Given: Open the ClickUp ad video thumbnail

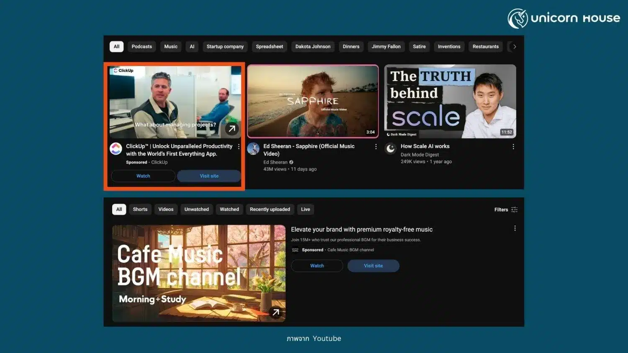Looking at the screenshot, I should 175,102.
